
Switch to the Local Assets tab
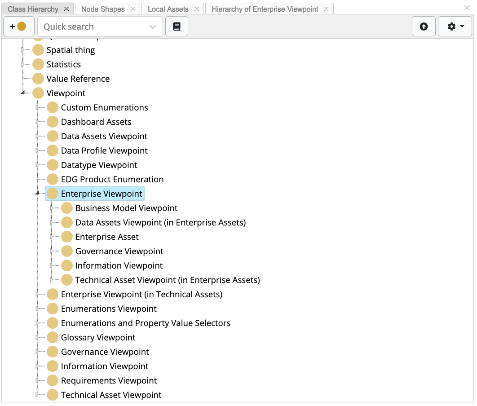168,9
